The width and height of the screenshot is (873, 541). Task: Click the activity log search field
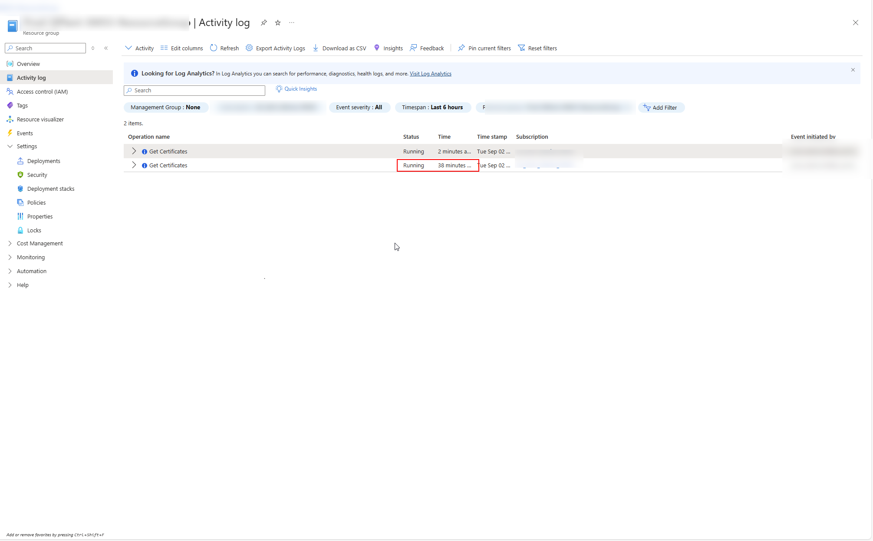(194, 90)
